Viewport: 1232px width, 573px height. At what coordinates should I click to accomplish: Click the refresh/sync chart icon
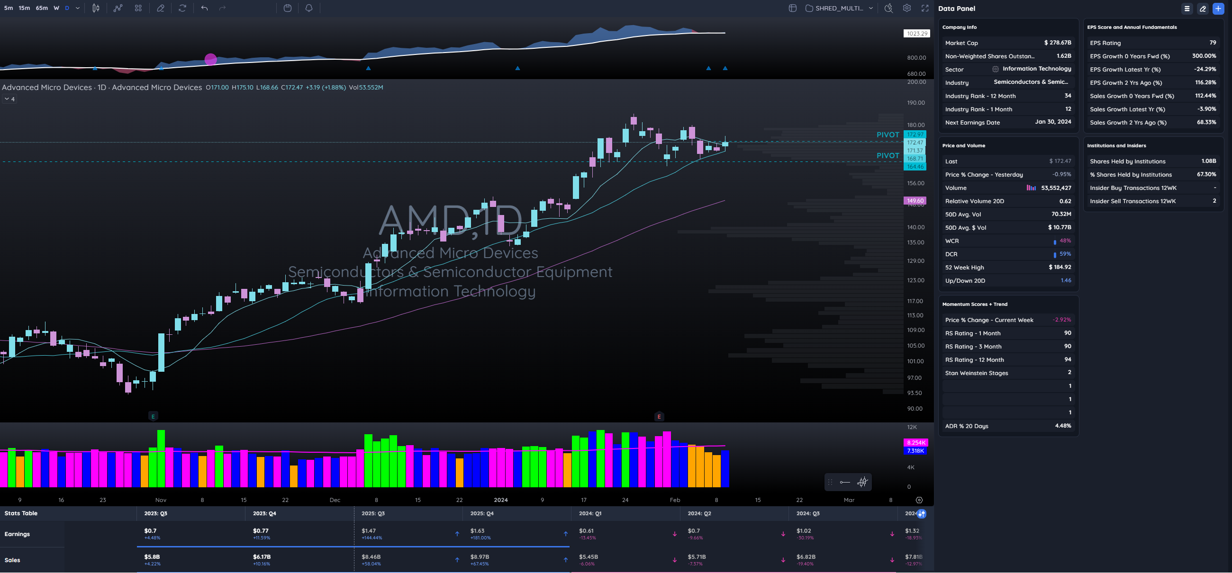(x=182, y=8)
